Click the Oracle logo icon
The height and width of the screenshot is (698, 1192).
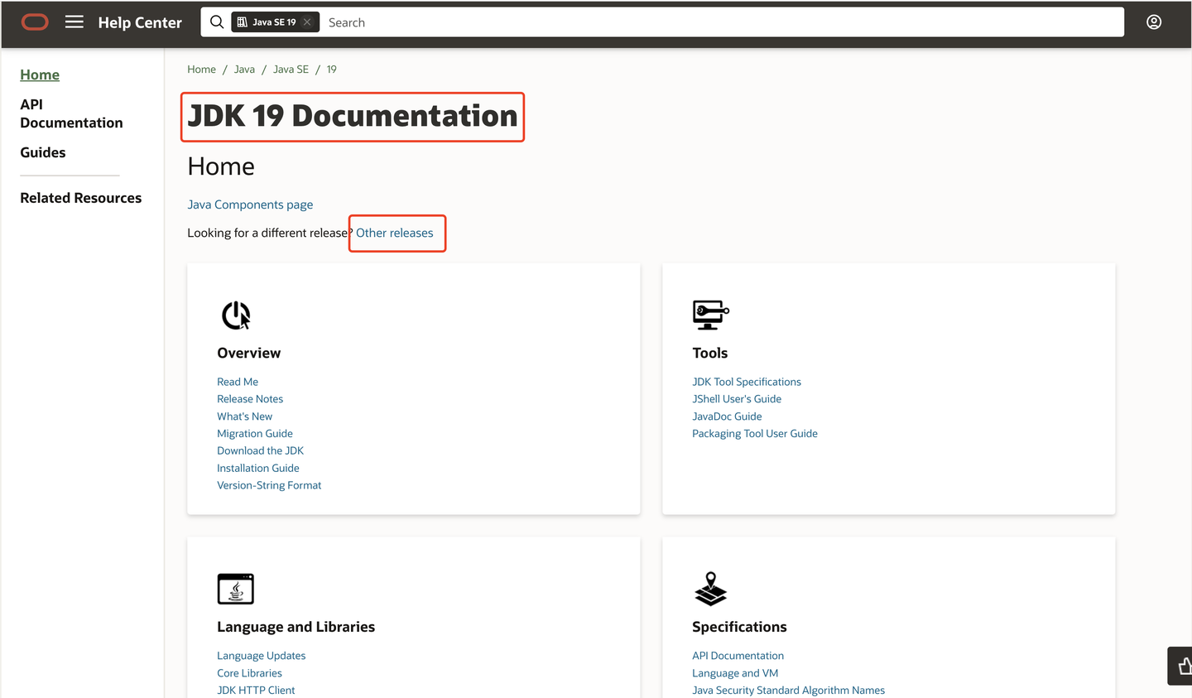click(35, 22)
